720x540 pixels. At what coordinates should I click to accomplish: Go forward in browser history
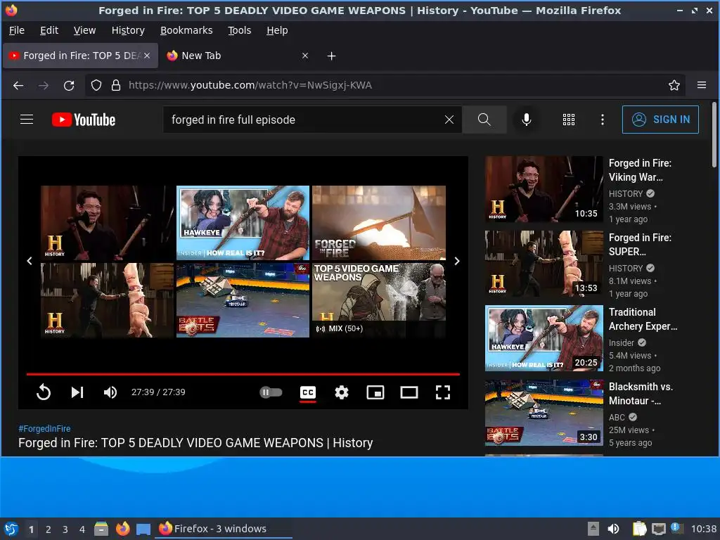pyautogui.click(x=44, y=85)
